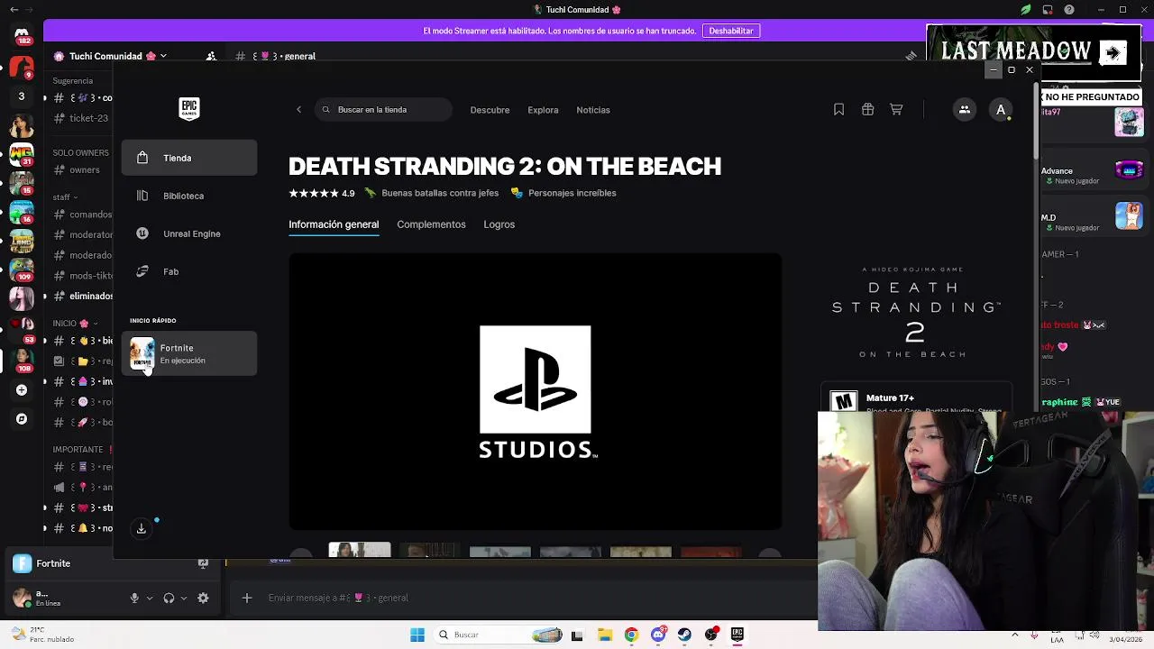Viewport: 1154px width, 649px height.
Task: Open Discord's Discover compass icon
Action: (22, 419)
